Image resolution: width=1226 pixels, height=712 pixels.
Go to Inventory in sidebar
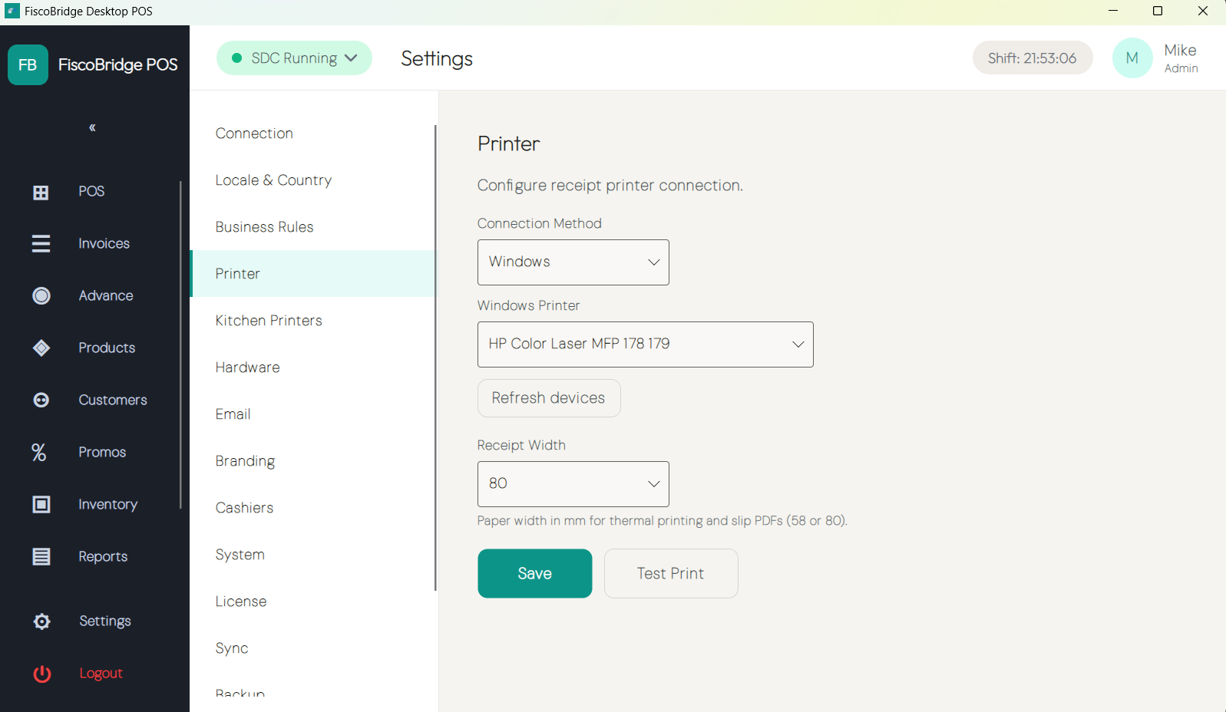pos(107,504)
